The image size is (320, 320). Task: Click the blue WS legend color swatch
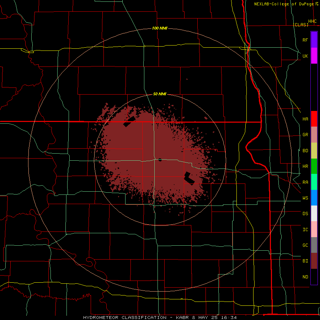[314, 198]
